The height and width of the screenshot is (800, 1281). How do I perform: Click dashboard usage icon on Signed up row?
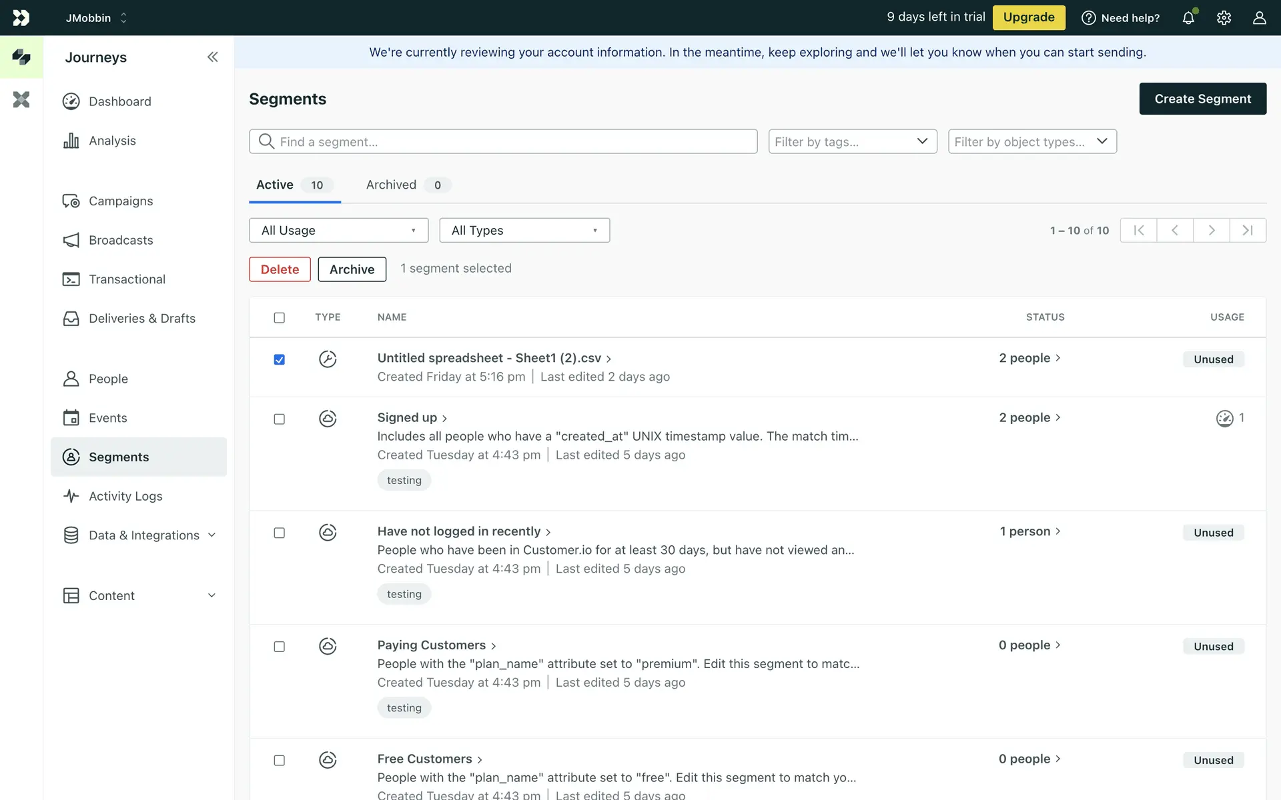coord(1224,418)
